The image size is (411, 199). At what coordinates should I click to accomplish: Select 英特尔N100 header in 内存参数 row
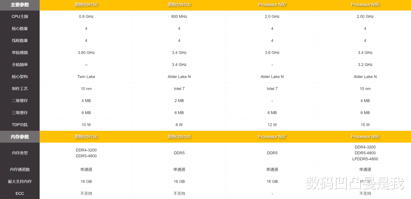coord(179,136)
